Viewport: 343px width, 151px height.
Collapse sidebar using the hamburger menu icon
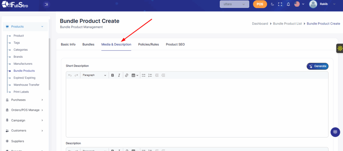click(x=46, y=4)
